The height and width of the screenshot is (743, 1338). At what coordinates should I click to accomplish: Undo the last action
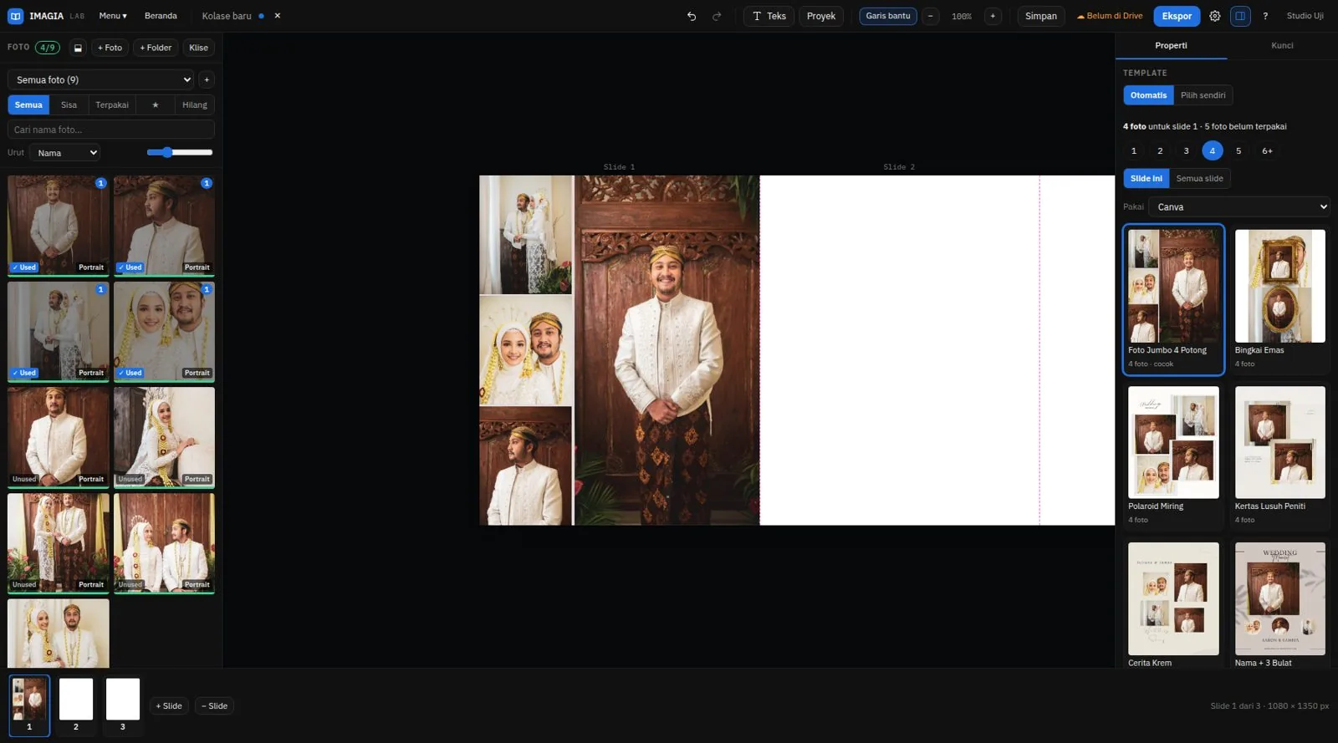[x=692, y=16]
